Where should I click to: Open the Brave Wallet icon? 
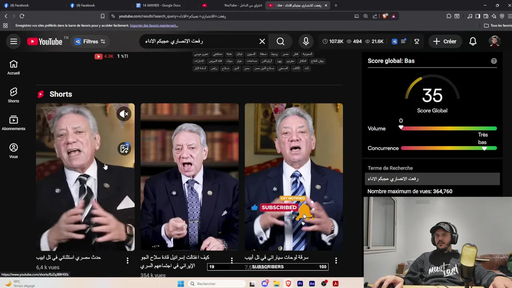click(x=486, y=16)
